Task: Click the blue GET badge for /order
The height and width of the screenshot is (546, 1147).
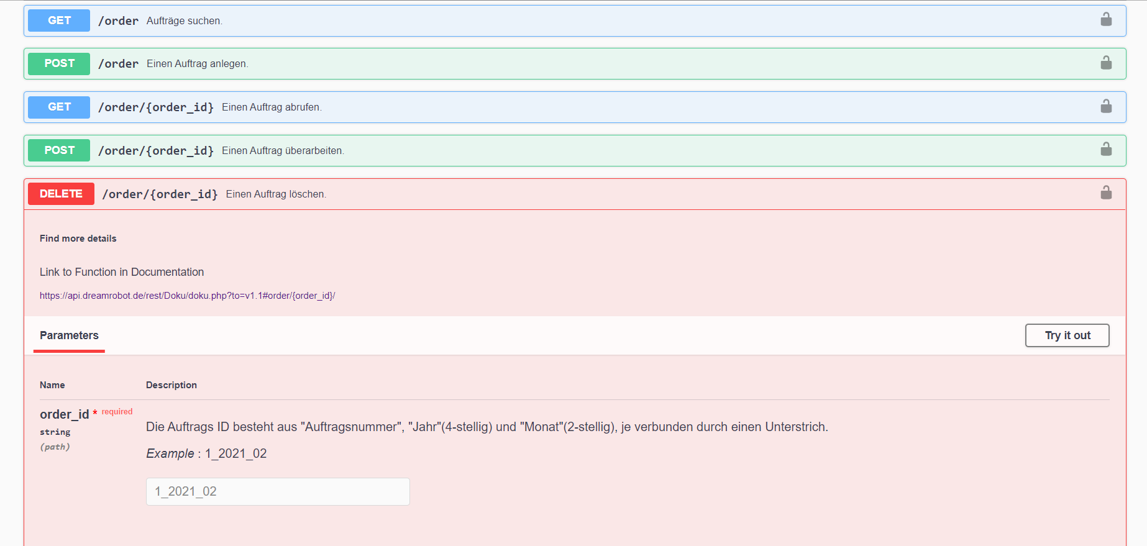Action: pyautogui.click(x=59, y=20)
